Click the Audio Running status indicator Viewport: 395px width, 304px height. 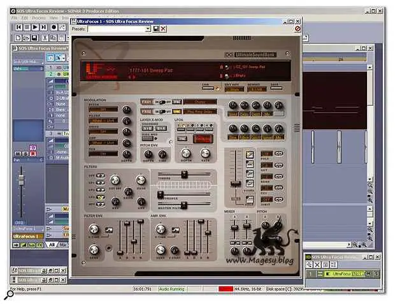click(171, 289)
